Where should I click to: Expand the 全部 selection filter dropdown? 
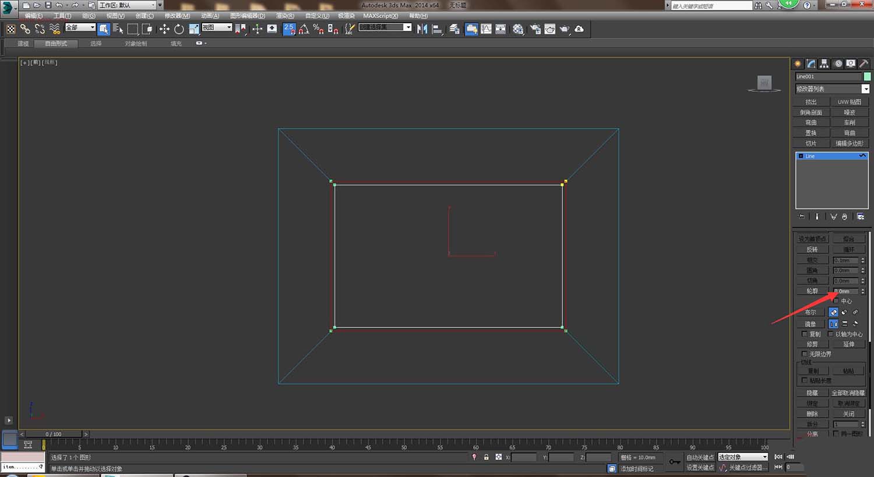point(80,28)
